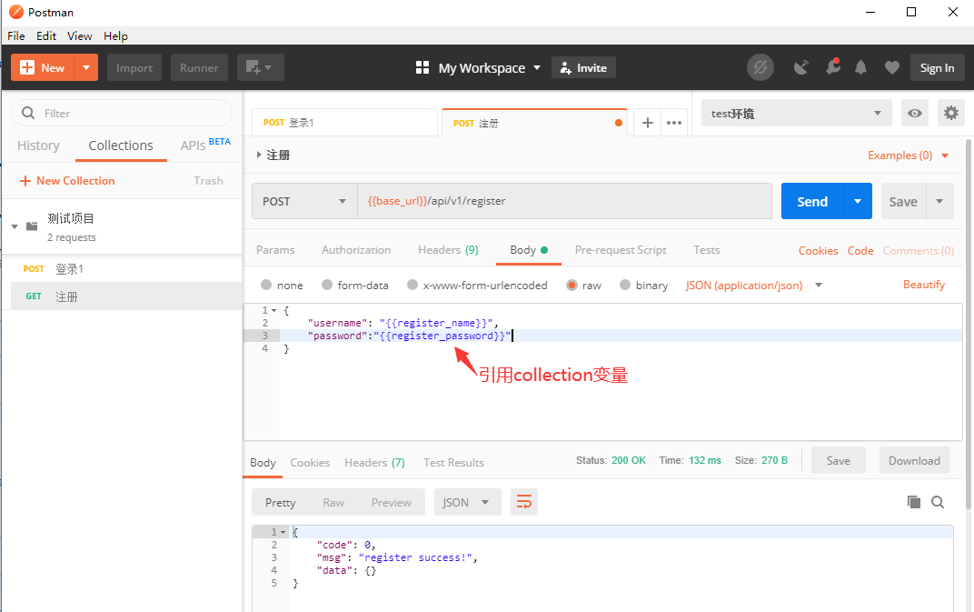Image resolution: width=974 pixels, height=612 pixels.
Task: Toggle response line wrap icon
Action: point(524,502)
